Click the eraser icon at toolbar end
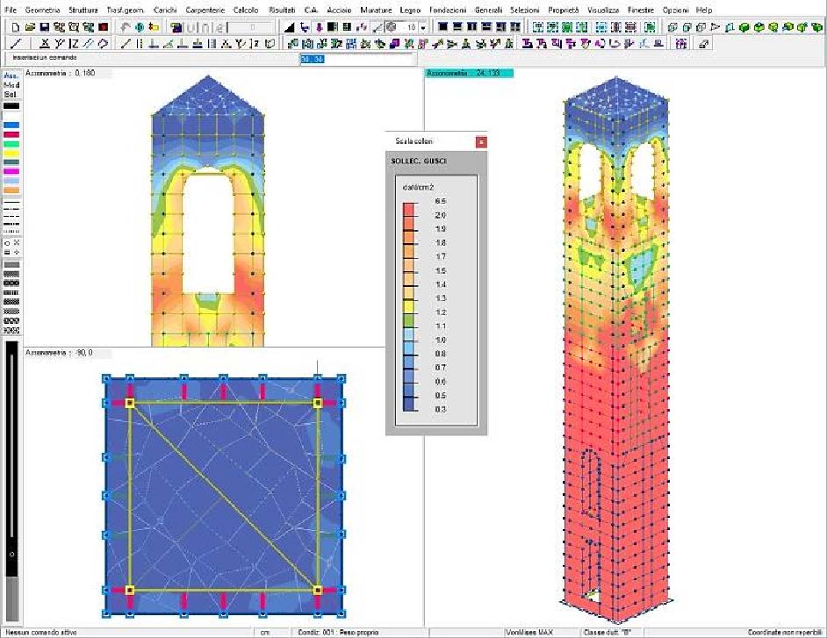827x638 pixels. [704, 43]
